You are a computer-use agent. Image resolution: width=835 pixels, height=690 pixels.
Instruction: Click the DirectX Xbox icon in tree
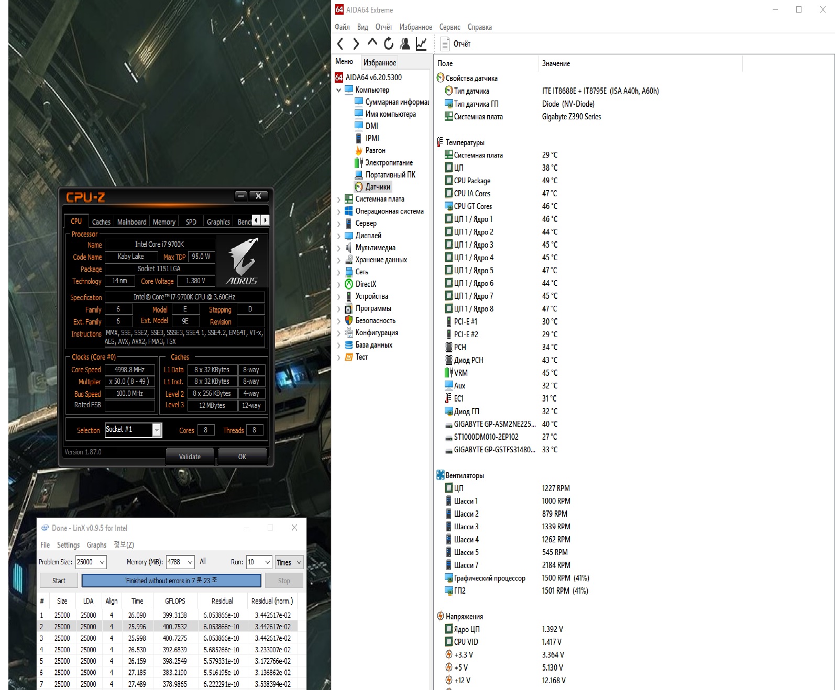349,284
